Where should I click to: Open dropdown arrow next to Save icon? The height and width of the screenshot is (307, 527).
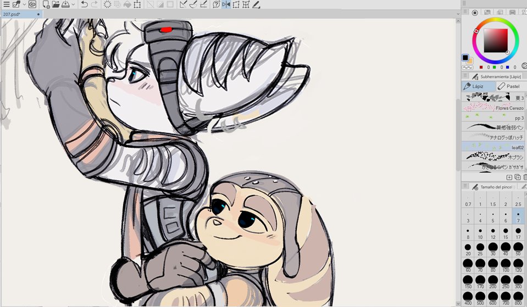tap(73, 4)
